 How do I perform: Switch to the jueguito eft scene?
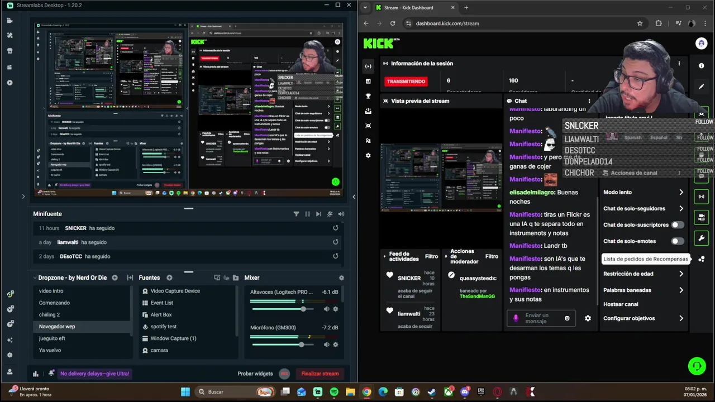click(82, 338)
